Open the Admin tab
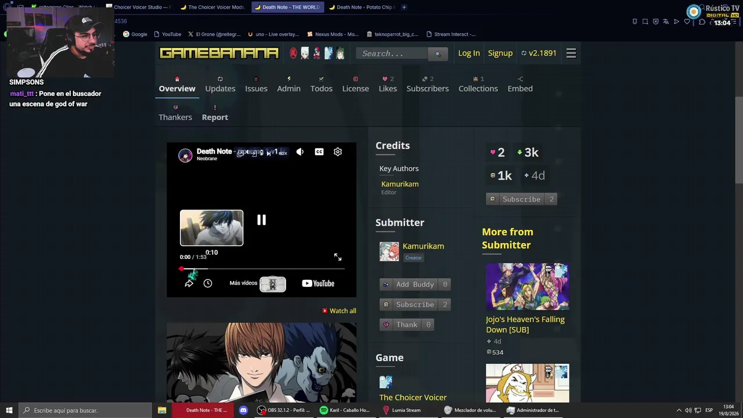 click(288, 84)
